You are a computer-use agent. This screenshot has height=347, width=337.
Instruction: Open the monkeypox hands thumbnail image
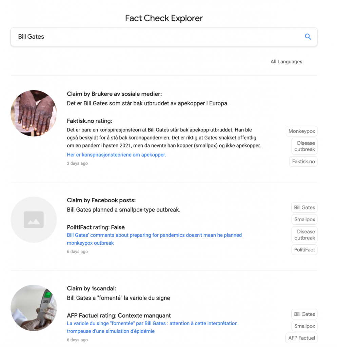[x=34, y=113]
